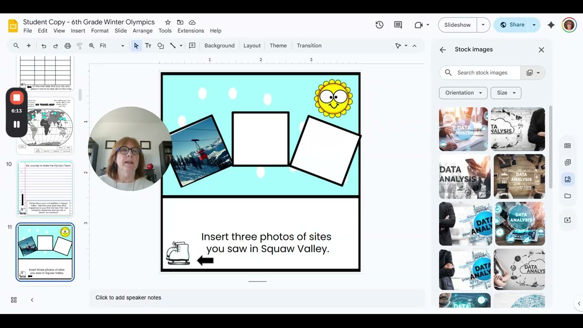This screenshot has height=328, width=583.
Task: Open the Insert menu
Action: click(x=78, y=31)
